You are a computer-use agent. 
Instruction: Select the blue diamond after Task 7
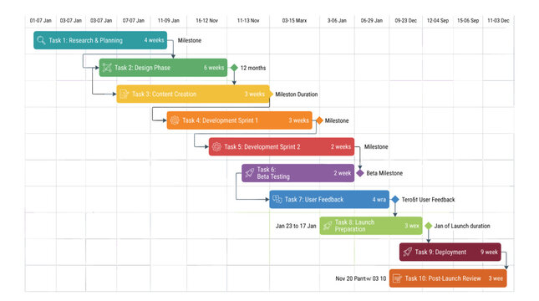pyautogui.click(x=395, y=199)
